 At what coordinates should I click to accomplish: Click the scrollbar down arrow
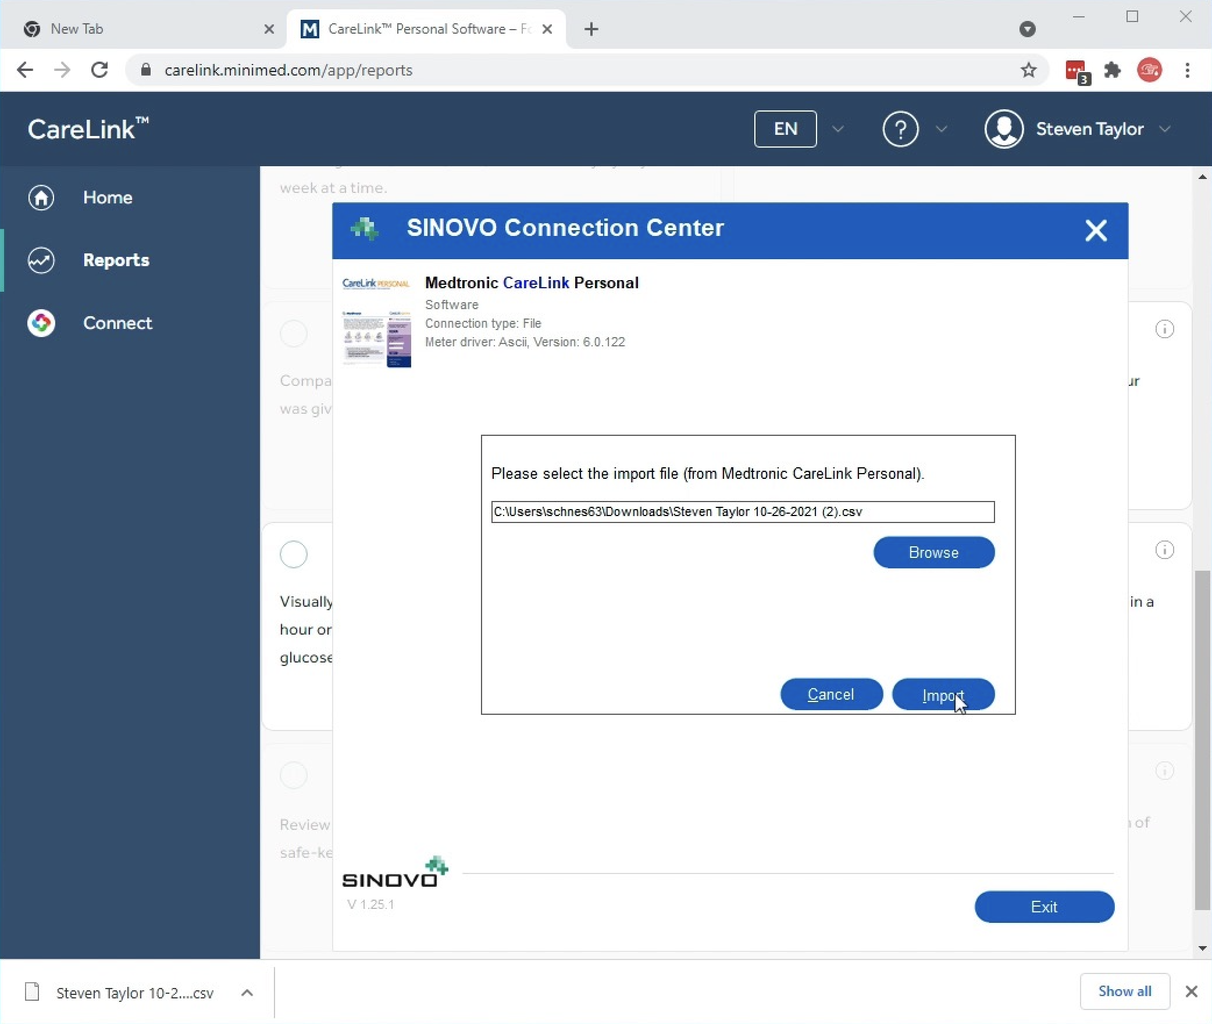1202,948
